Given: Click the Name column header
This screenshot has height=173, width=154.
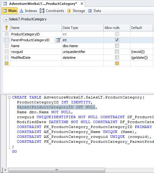Looking at the screenshot, I should (x=36, y=28).
